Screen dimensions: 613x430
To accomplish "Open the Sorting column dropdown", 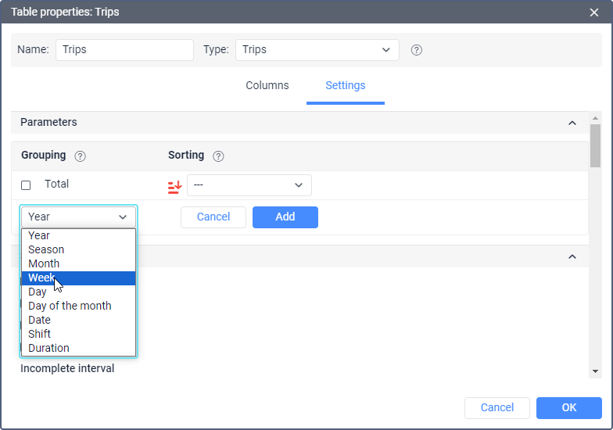I will 249,185.
